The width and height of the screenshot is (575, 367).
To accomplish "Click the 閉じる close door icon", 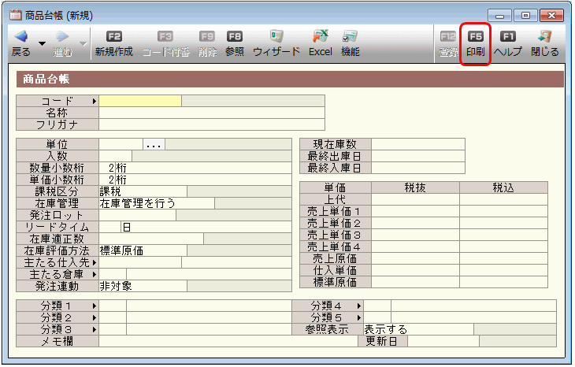I will tap(544, 37).
